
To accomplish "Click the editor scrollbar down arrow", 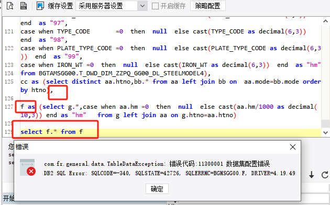I will [325, 132].
